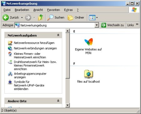Expand the Links toolbar chevron
141x114 pixels.
(137, 24)
